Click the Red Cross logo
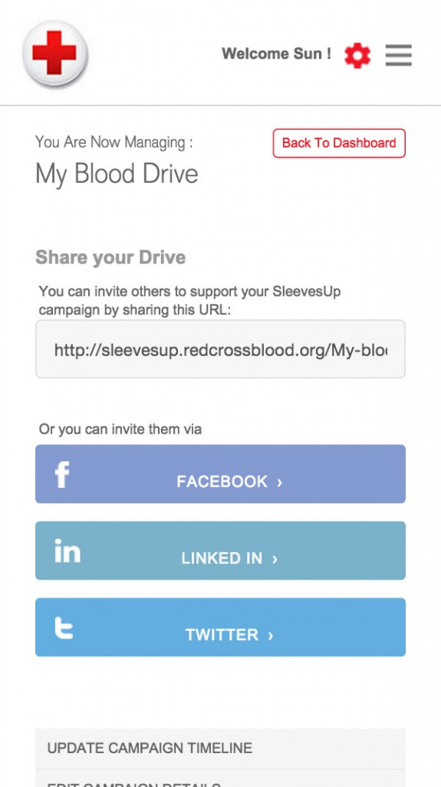Viewport: 441px width, 787px height. pos(55,54)
